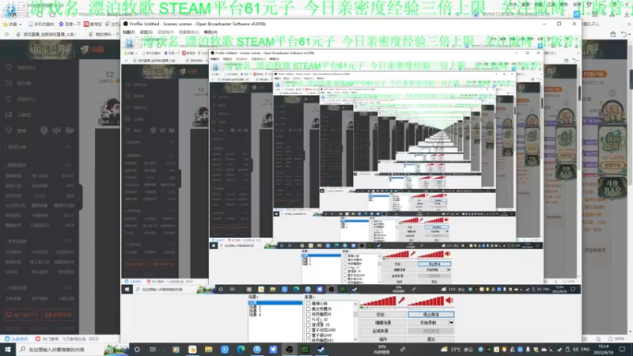This screenshot has height=356, width=633.
Task: Adjust microphone volume bar in outermost OBS
Action: 378,301
